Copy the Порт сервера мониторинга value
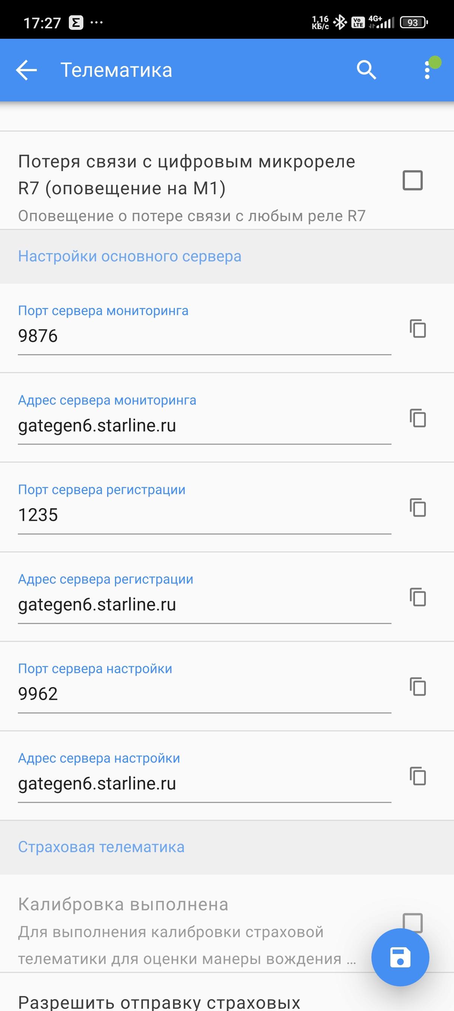This screenshot has height=1011, width=454. click(418, 328)
